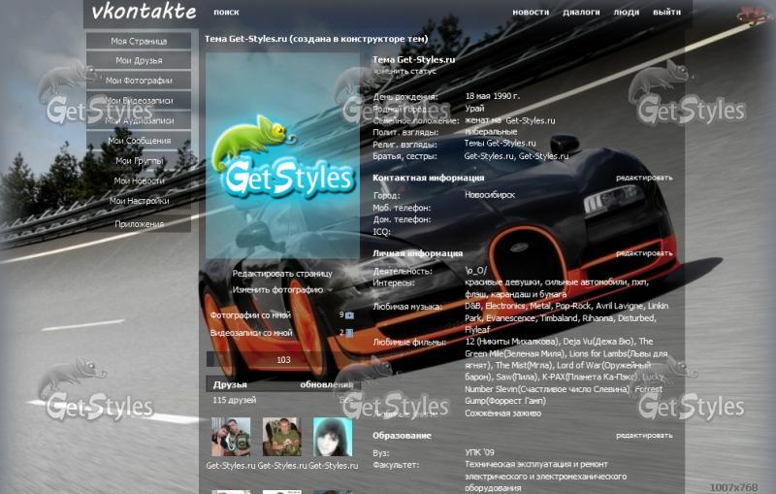This screenshot has height=494, width=776.
Task: Open Видеозаписи со мной
Action: click(x=251, y=333)
